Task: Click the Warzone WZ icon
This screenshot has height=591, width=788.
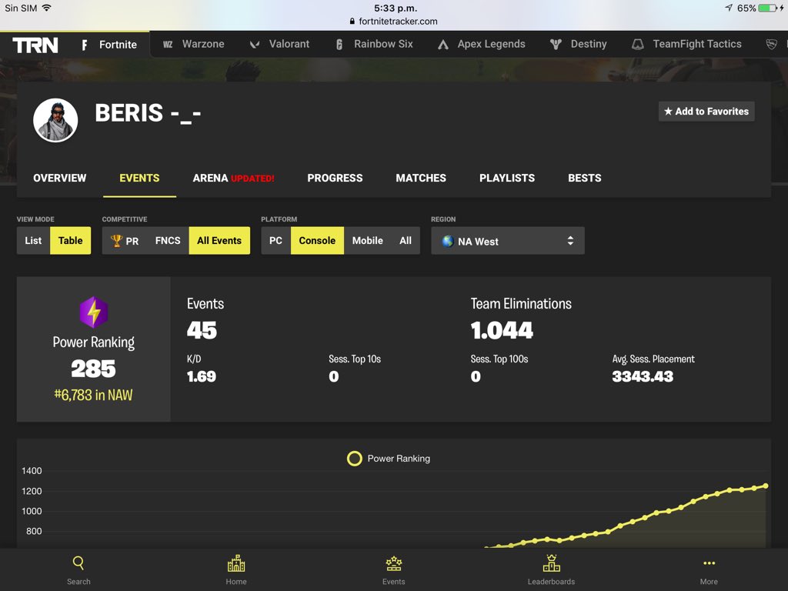Action: coord(168,44)
